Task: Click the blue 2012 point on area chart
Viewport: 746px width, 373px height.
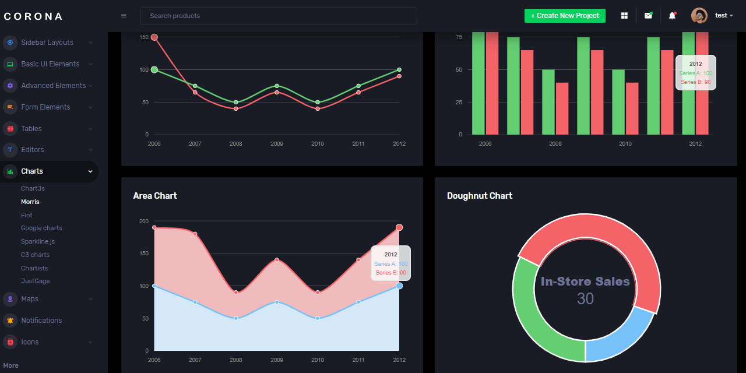Action: tap(399, 286)
